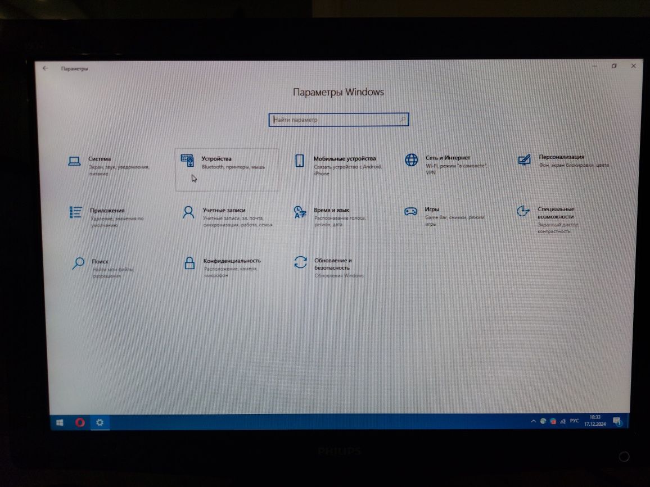650x487 pixels.
Task: Click the 'Персонализация' title text
Action: click(x=561, y=157)
